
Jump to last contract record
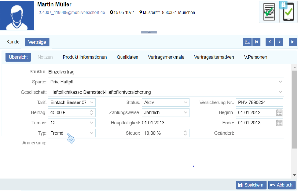click(x=293, y=42)
